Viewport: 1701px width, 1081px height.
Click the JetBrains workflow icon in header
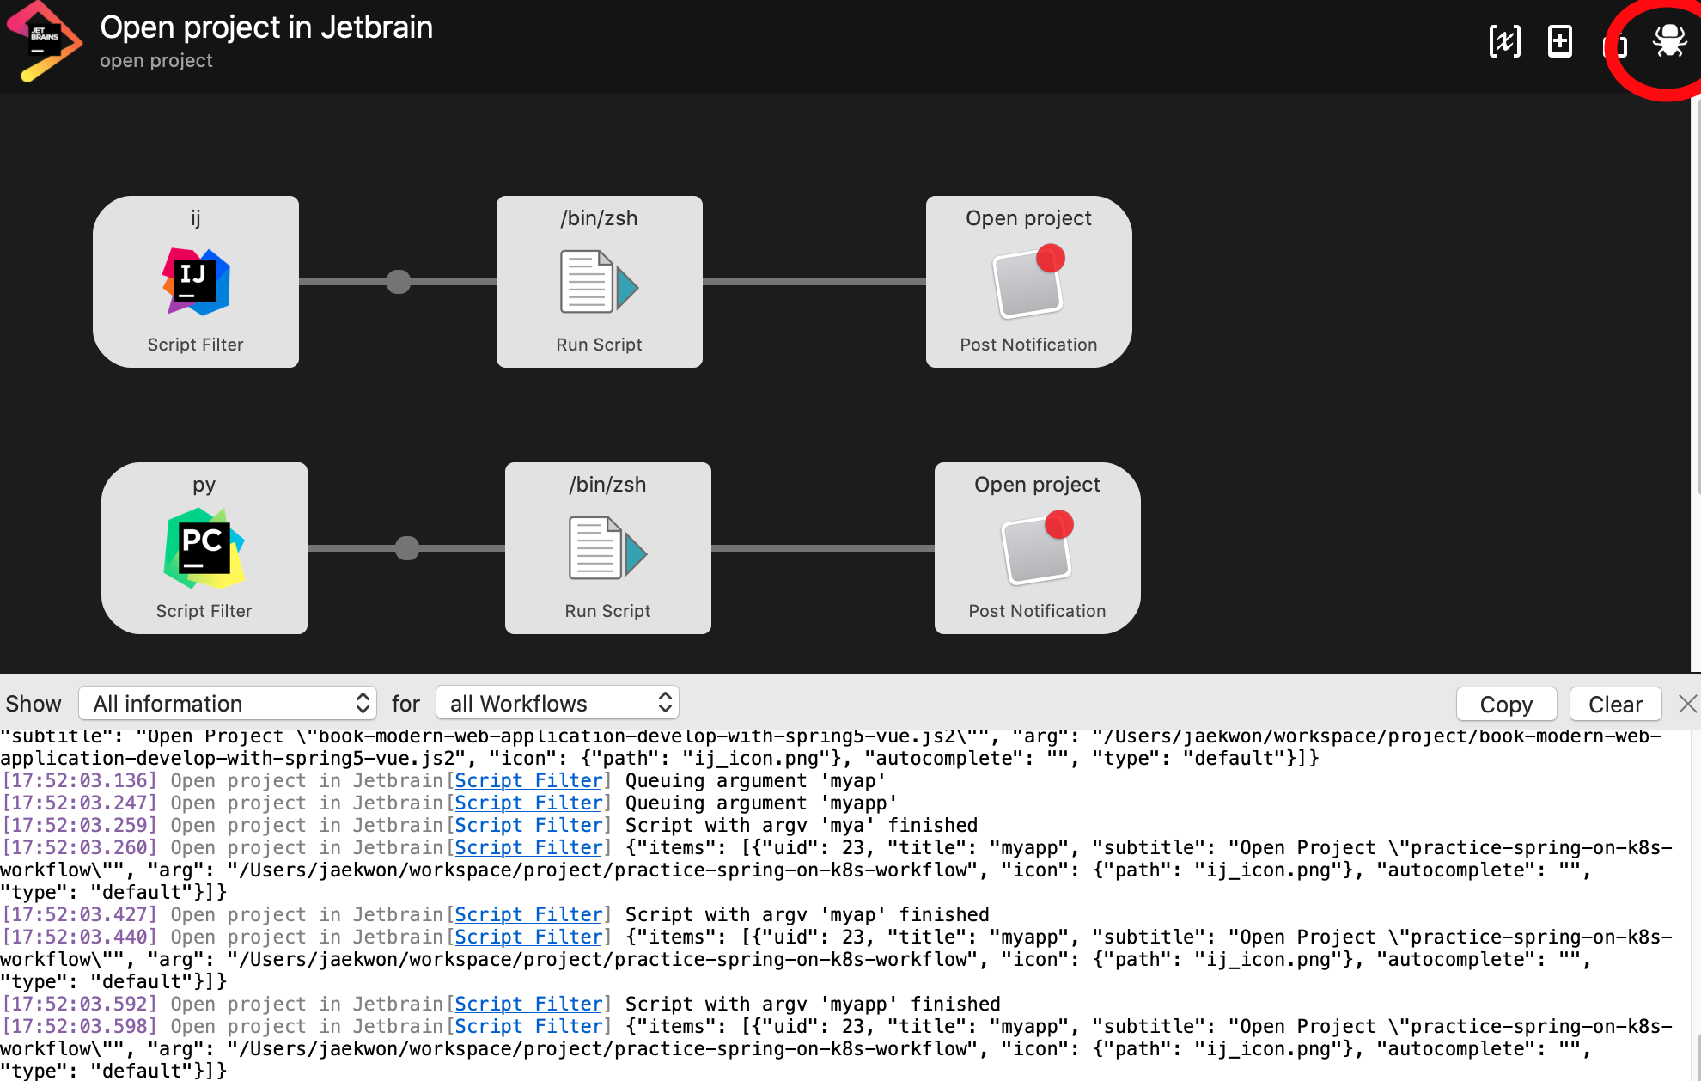pyautogui.click(x=43, y=41)
